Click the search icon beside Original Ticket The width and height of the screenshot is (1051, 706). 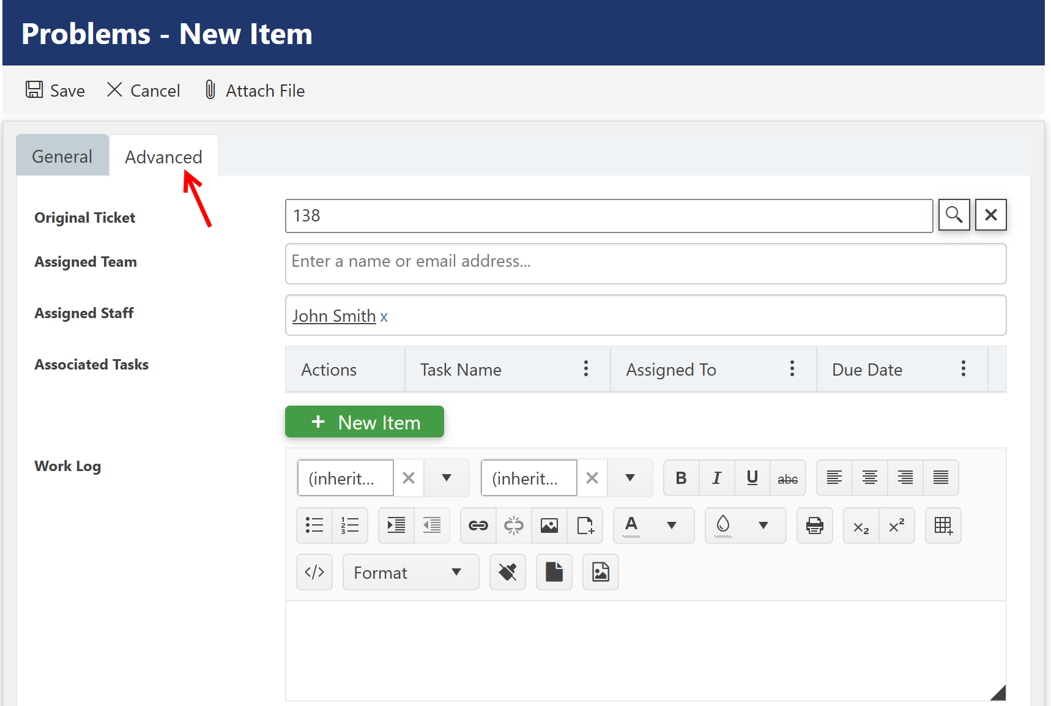point(954,215)
